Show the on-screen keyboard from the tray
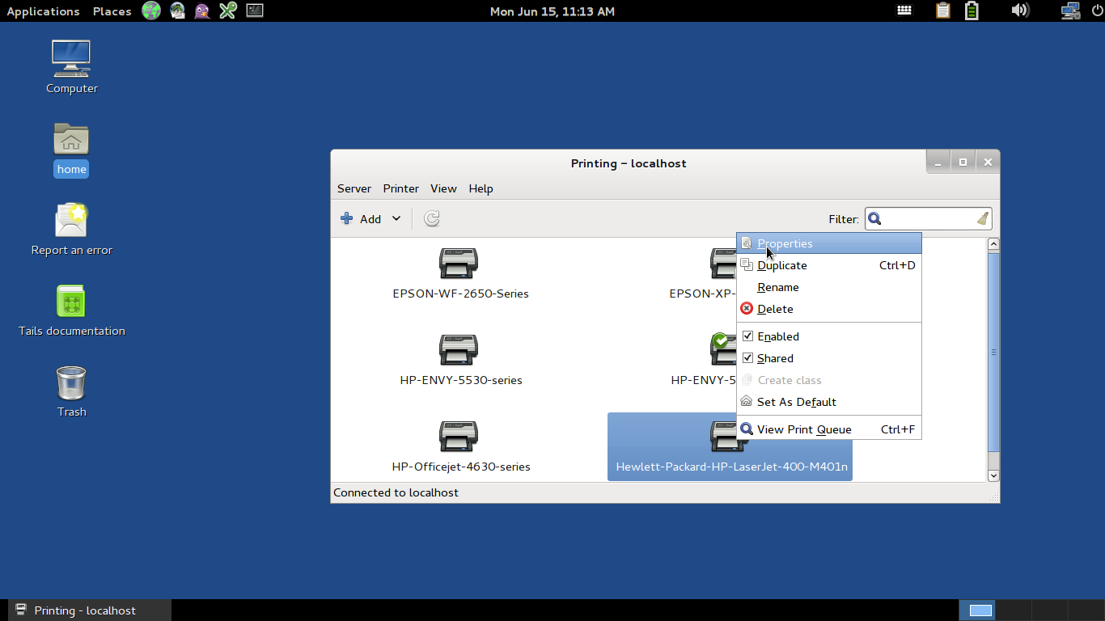The width and height of the screenshot is (1105, 621). (x=904, y=11)
